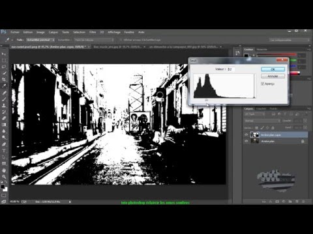This screenshot has width=313, height=234.
Task: Select the Hand tool
Action: tap(4, 170)
